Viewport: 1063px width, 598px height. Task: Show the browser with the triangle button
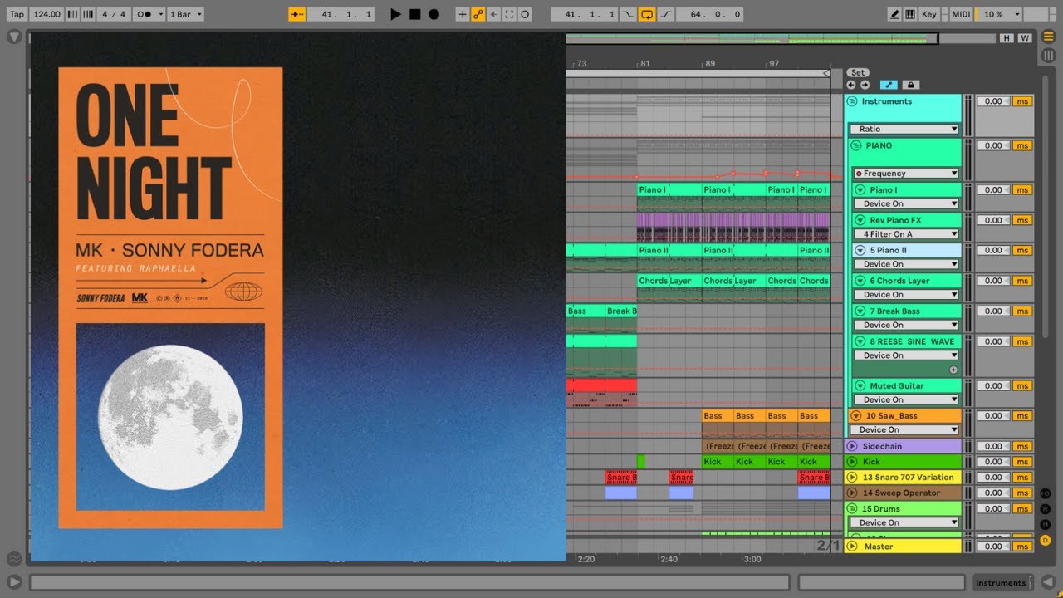click(14, 37)
